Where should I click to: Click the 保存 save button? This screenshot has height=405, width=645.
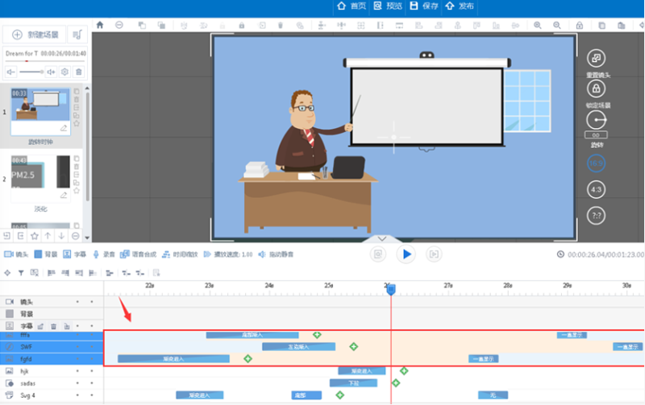point(424,6)
